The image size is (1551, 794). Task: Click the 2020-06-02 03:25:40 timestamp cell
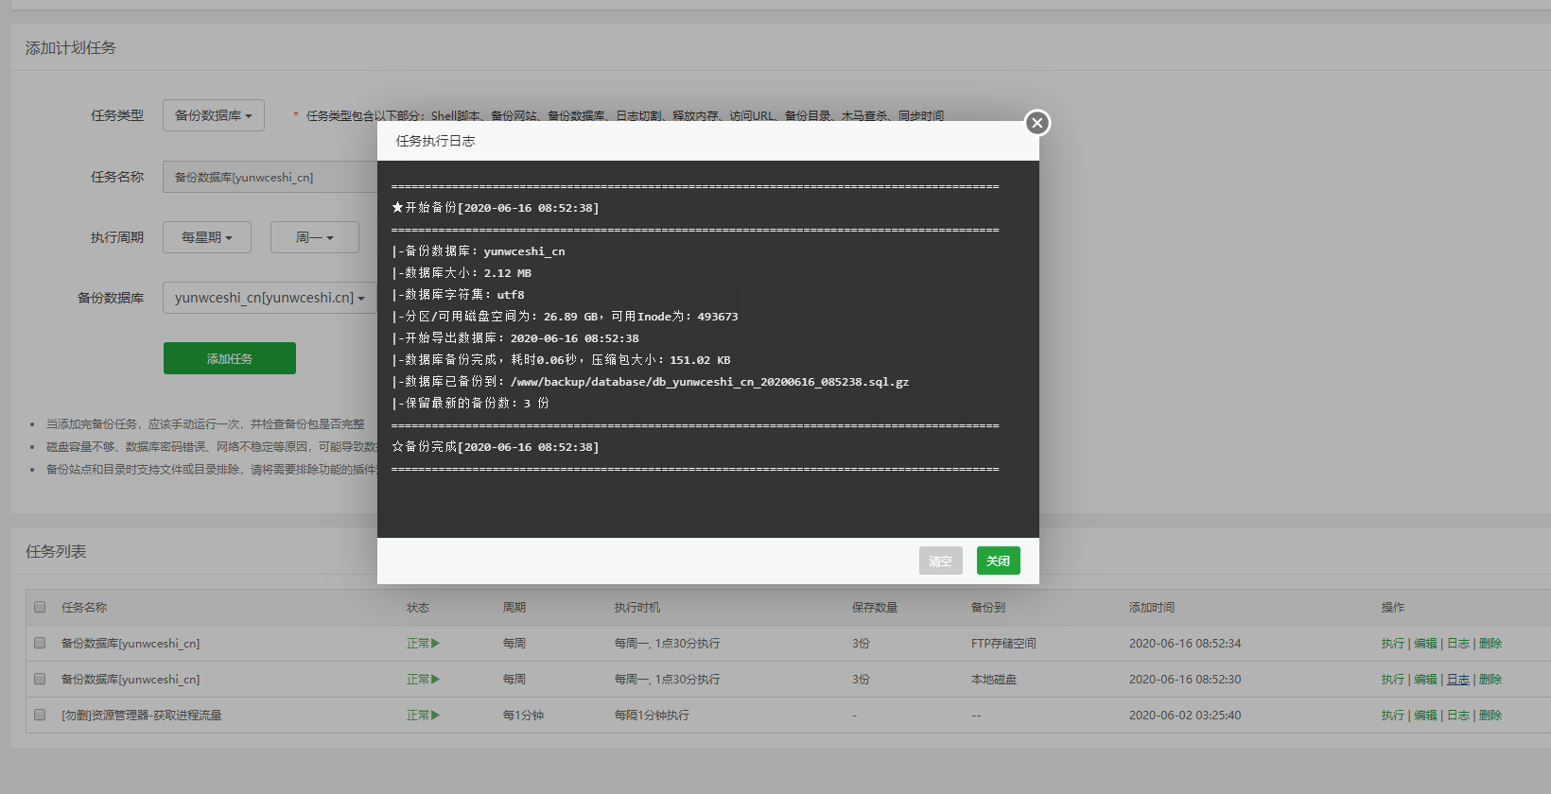point(1185,716)
